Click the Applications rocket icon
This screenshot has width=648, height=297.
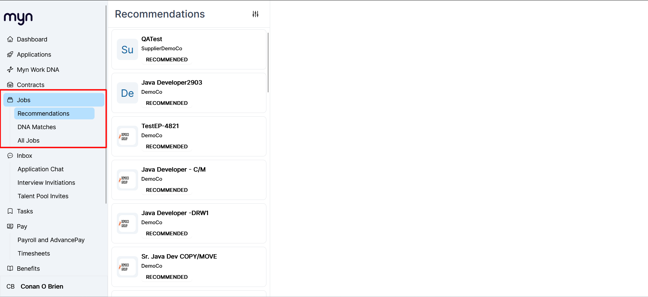pos(10,54)
